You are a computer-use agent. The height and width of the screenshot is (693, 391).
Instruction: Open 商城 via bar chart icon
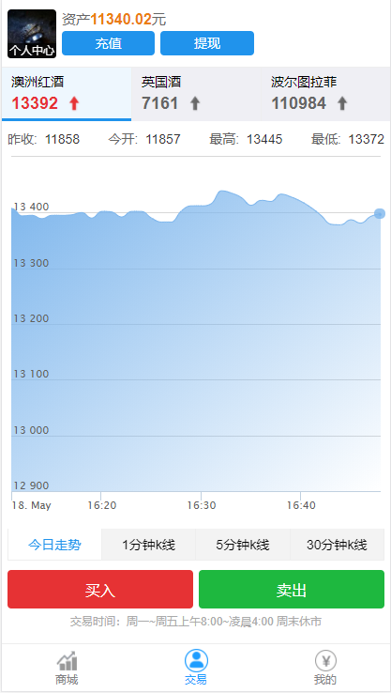coord(67,661)
